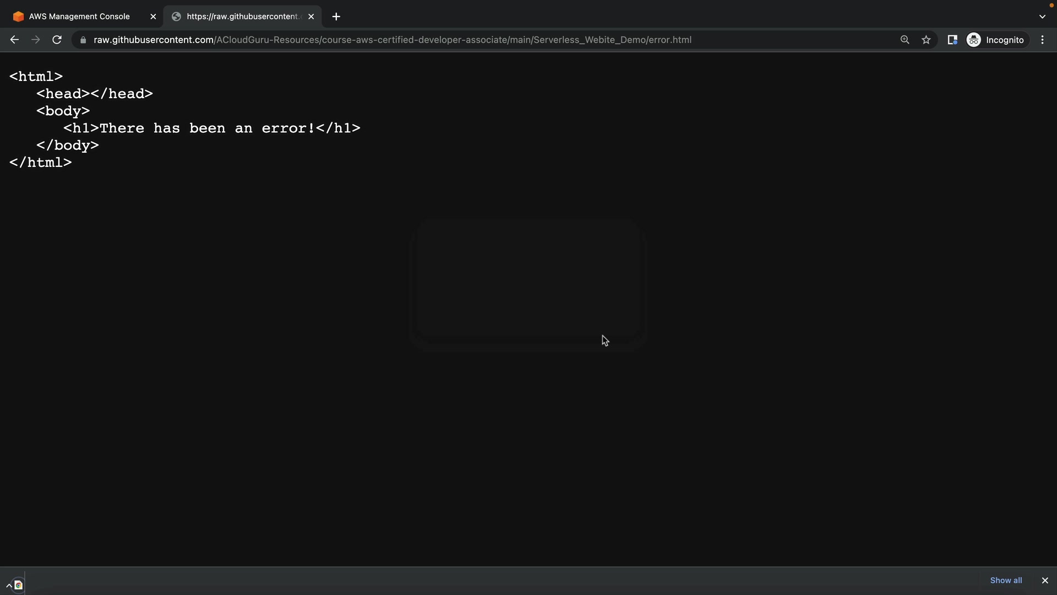1057x595 pixels.
Task: Open a new tab with plus
Action: 336,17
